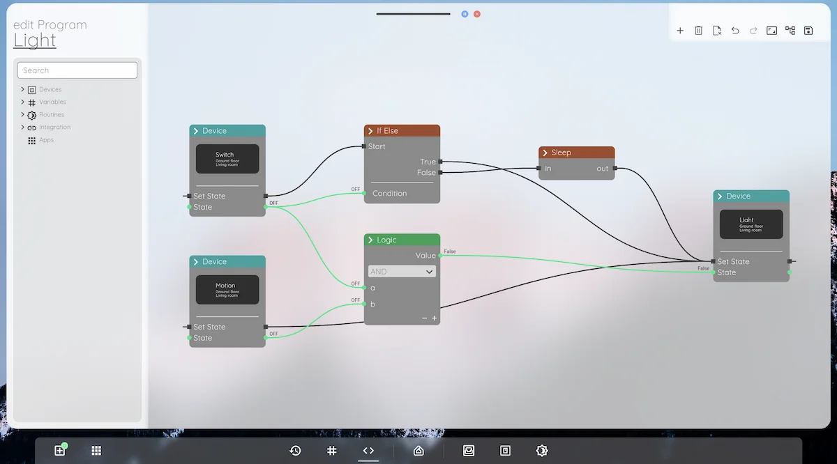Click the Light device tile
Screen dimensions: 837x464
tap(751, 224)
